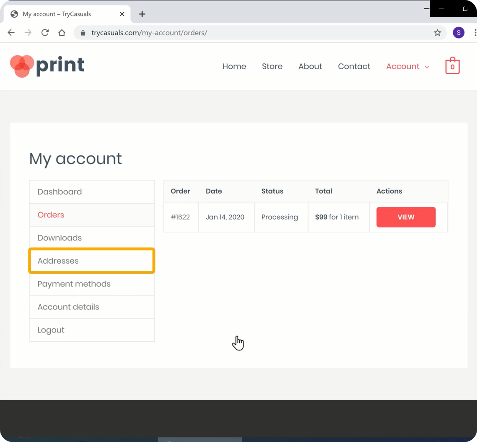This screenshot has width=477, height=442.
Task: Click the My account heading
Action: point(75,159)
